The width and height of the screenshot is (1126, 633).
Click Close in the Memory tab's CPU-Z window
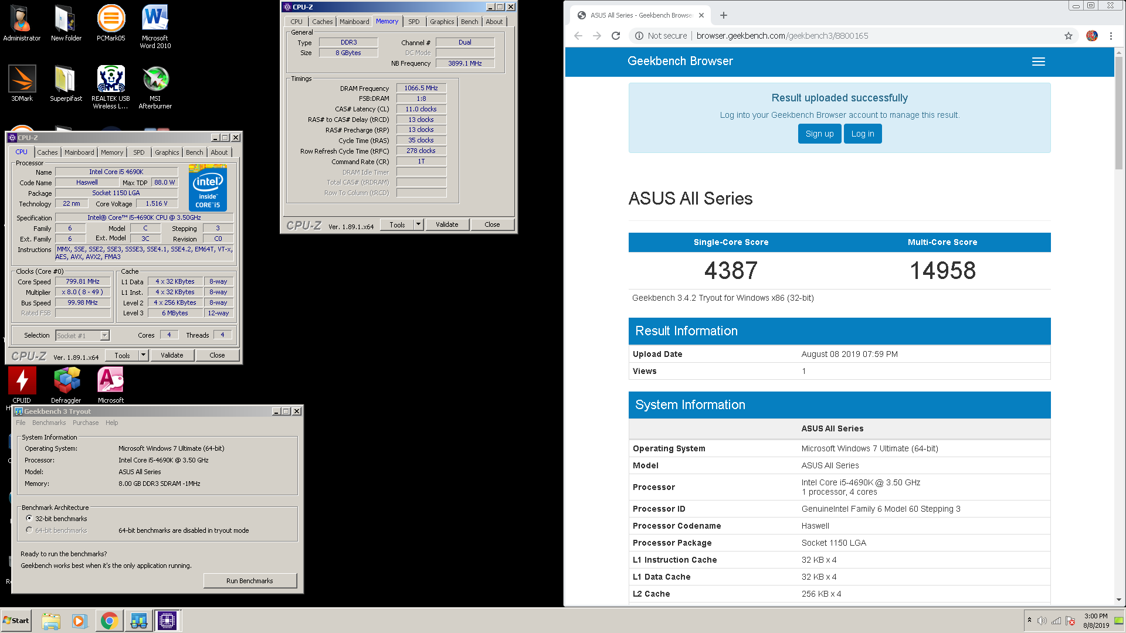pyautogui.click(x=493, y=224)
